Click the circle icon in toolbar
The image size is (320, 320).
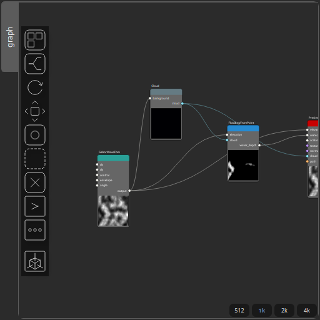pyautogui.click(x=35, y=135)
